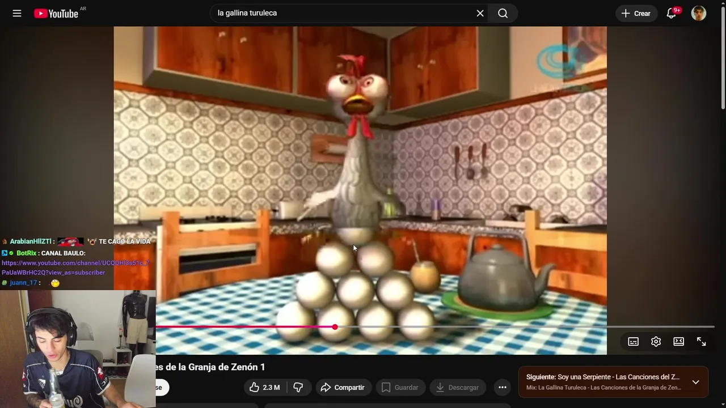
Task: Download the video with Descargar
Action: pyautogui.click(x=457, y=388)
